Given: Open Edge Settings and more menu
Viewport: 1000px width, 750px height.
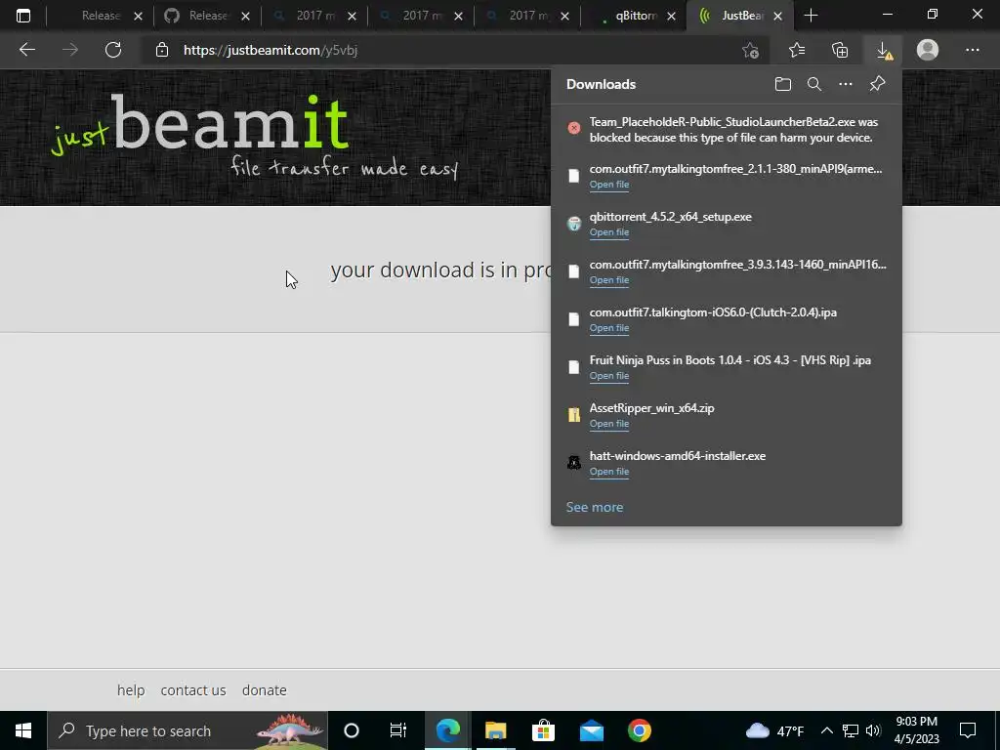Looking at the screenshot, I should click(x=972, y=50).
